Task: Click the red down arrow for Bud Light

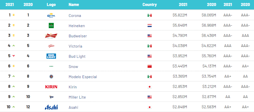Action: click(x=13, y=56)
